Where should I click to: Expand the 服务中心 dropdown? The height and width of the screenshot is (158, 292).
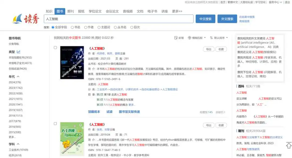pyautogui.click(x=275, y=2)
